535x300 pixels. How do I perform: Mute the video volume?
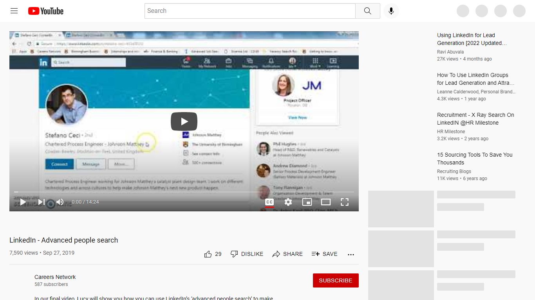coord(60,202)
